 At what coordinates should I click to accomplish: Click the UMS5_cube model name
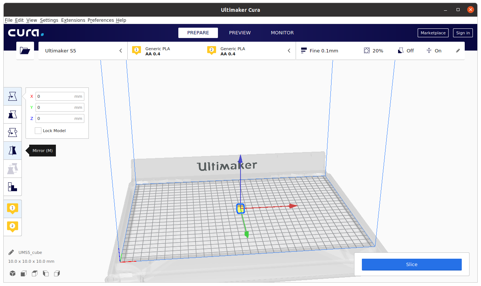coord(30,252)
